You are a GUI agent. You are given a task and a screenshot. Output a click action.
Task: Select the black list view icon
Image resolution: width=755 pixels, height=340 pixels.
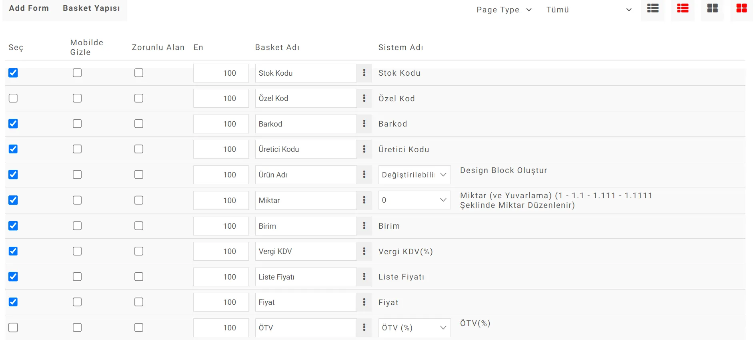coord(653,8)
